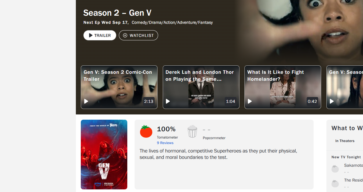Play the Derek Luh and London Thor clip
Image resolution: width=363 pixels, height=192 pixels.
click(x=201, y=87)
